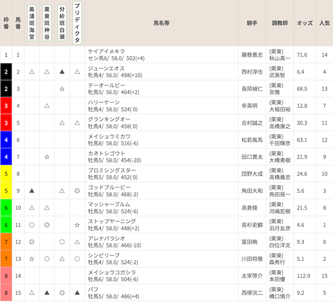
Task: Select jockey 川田将雅
Action: 252,259
